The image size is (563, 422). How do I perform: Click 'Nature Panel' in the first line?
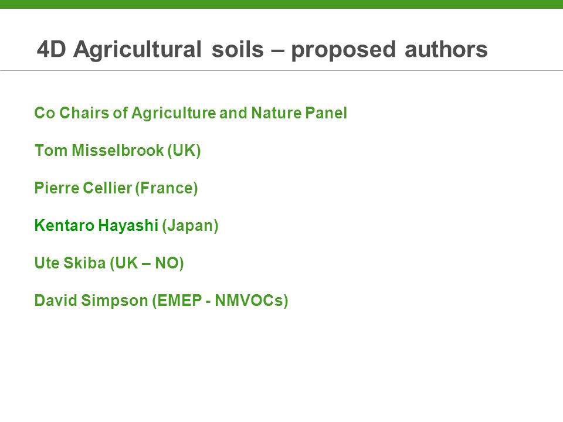click(x=299, y=113)
